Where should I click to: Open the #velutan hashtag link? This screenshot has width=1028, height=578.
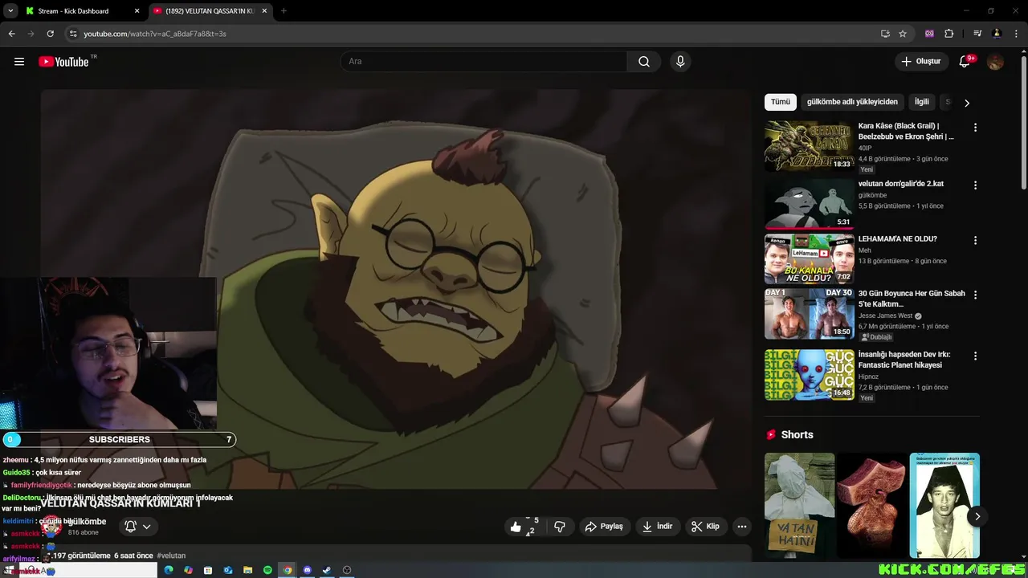(x=171, y=556)
